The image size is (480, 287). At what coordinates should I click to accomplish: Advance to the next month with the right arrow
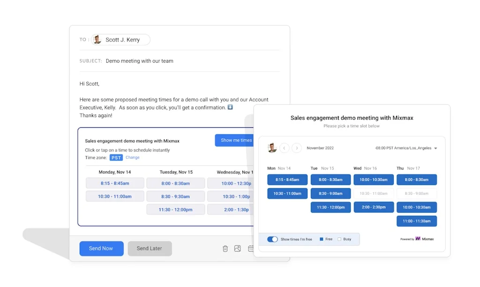(296, 148)
